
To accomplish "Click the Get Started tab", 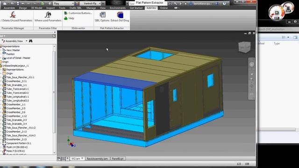I will tap(136, 8).
